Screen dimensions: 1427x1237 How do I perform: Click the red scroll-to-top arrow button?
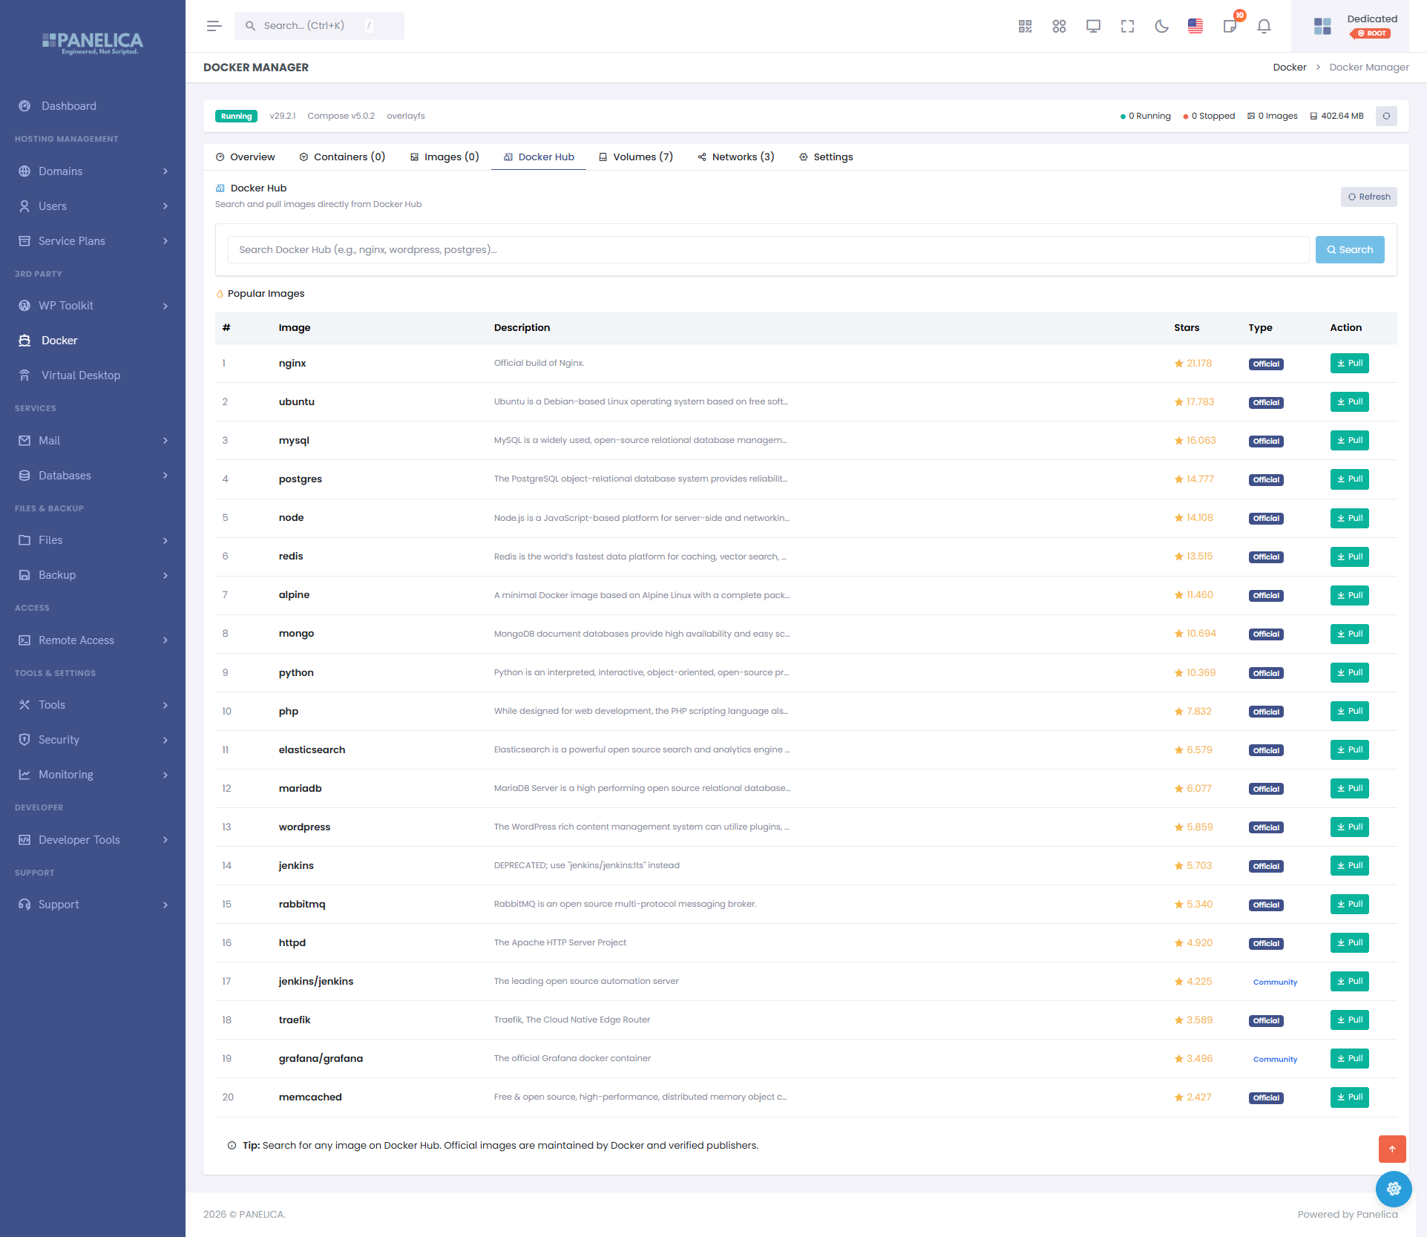pos(1392,1149)
